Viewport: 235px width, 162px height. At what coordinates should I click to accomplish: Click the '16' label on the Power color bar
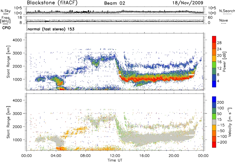[219, 62]
